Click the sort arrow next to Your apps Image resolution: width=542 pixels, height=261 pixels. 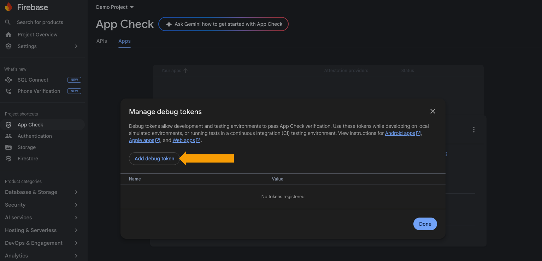[185, 71]
